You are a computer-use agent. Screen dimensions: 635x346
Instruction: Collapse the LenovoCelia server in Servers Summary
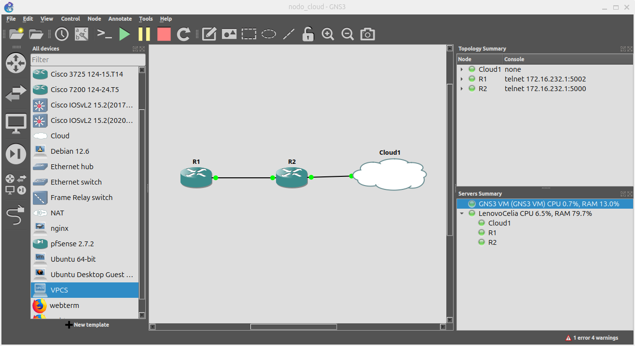point(462,213)
